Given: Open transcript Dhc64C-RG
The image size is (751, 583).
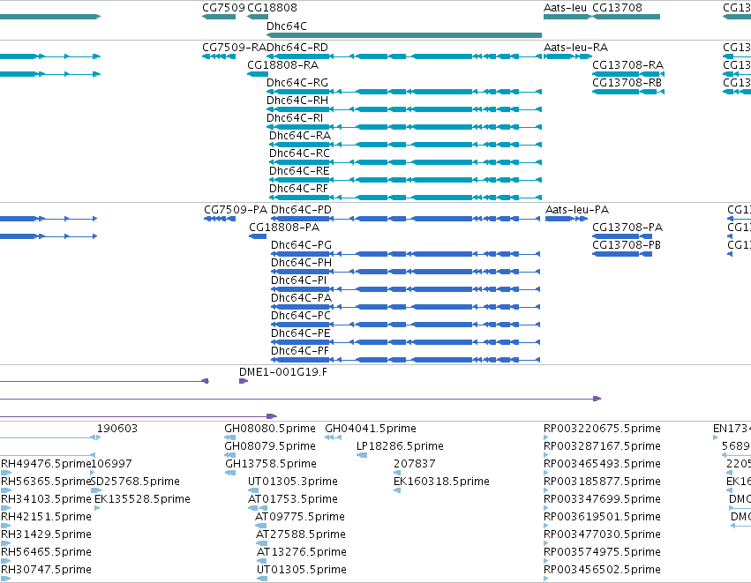Looking at the screenshot, I should coord(297,83).
